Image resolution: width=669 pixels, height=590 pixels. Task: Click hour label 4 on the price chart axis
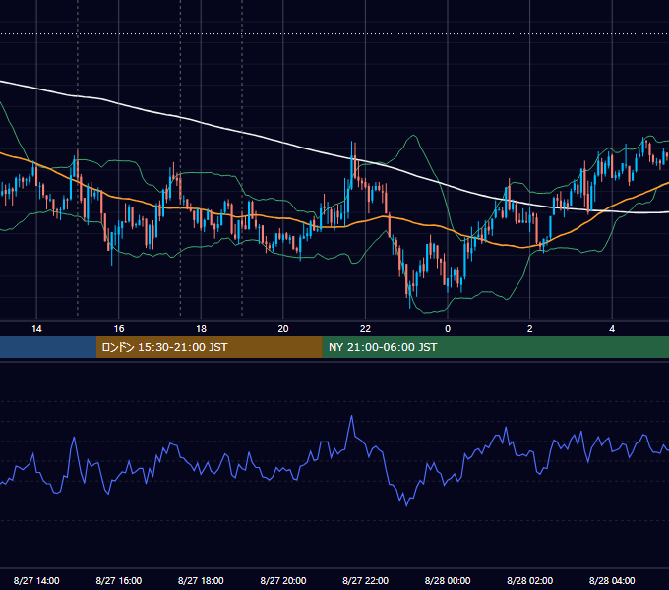click(612, 329)
